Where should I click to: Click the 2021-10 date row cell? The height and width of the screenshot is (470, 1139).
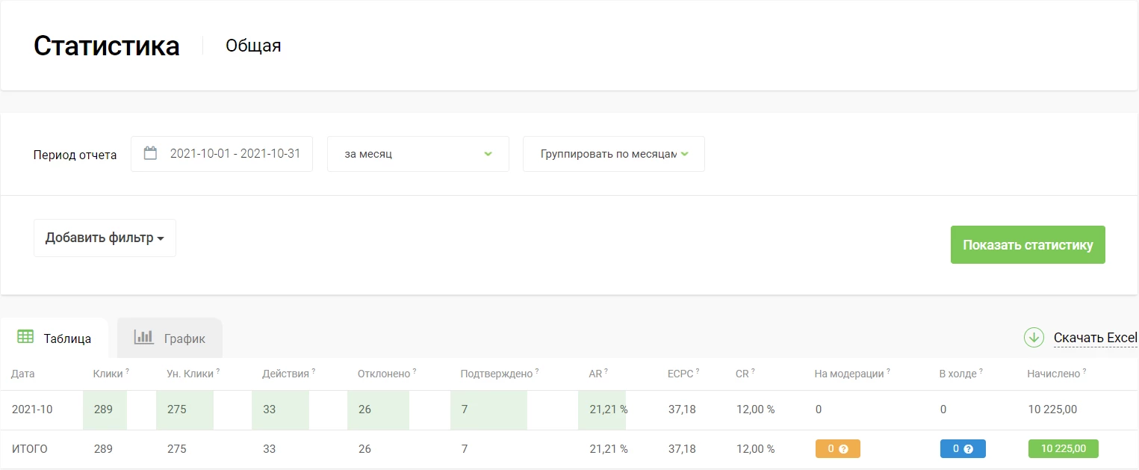32,409
